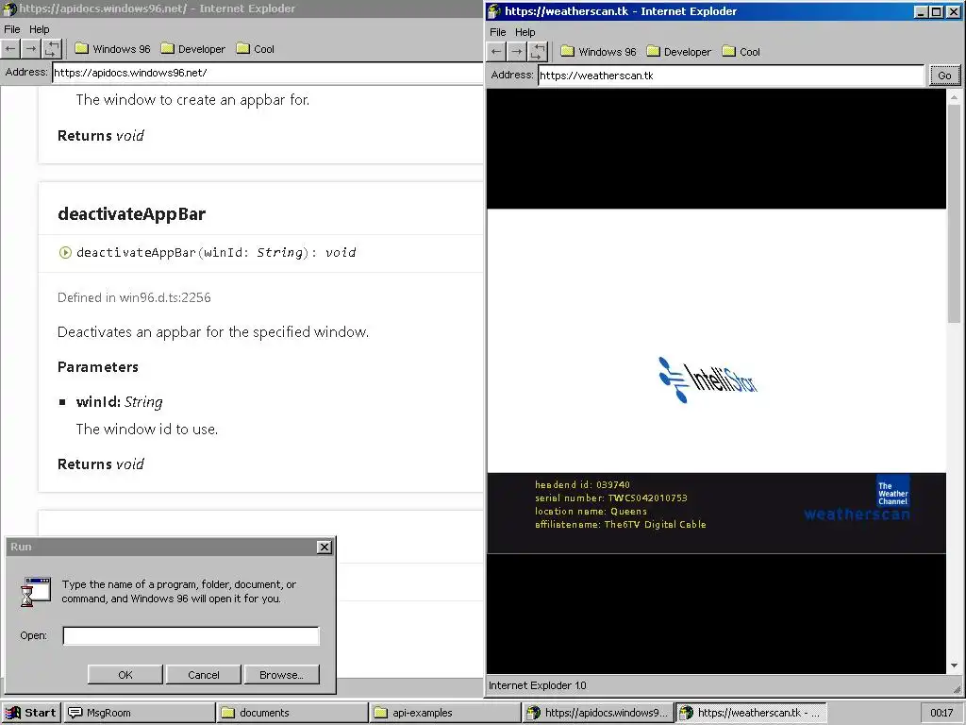966x725 pixels.
Task: Switch to the api-examples taskbar item
Action: 445,713
